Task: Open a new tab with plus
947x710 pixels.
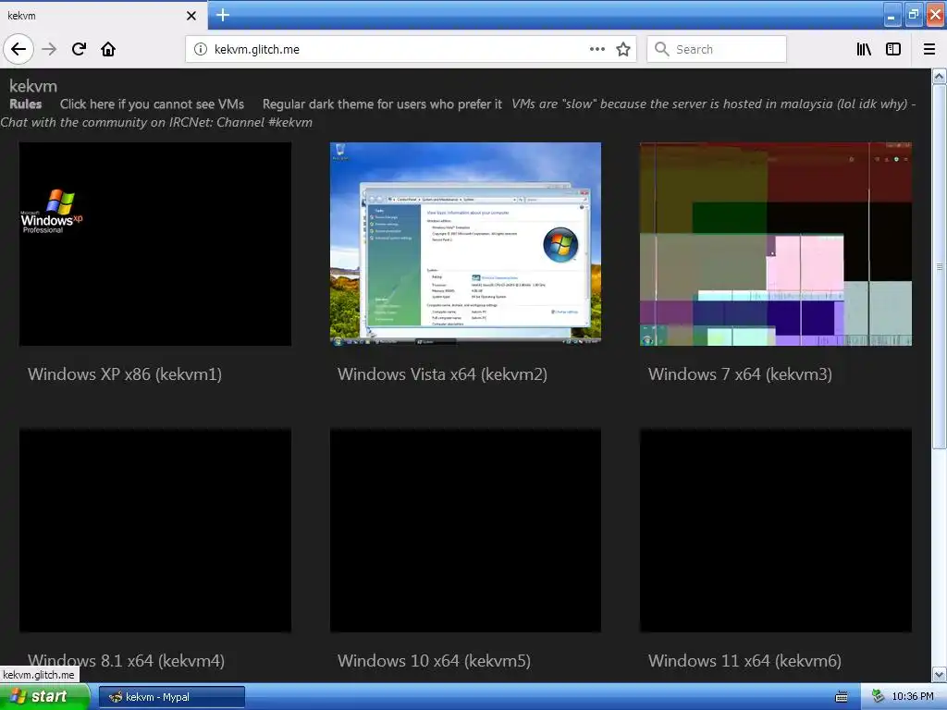Action: tap(222, 15)
